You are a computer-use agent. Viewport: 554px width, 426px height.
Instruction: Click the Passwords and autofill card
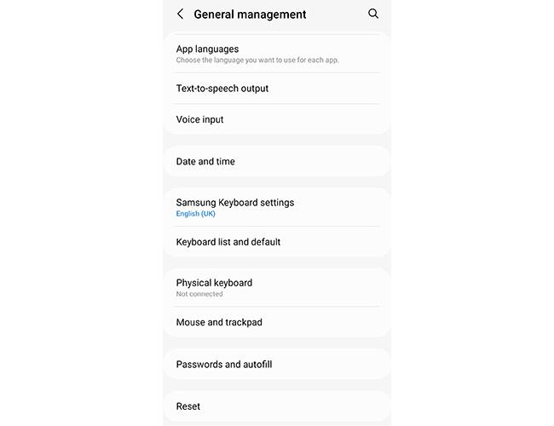277,364
